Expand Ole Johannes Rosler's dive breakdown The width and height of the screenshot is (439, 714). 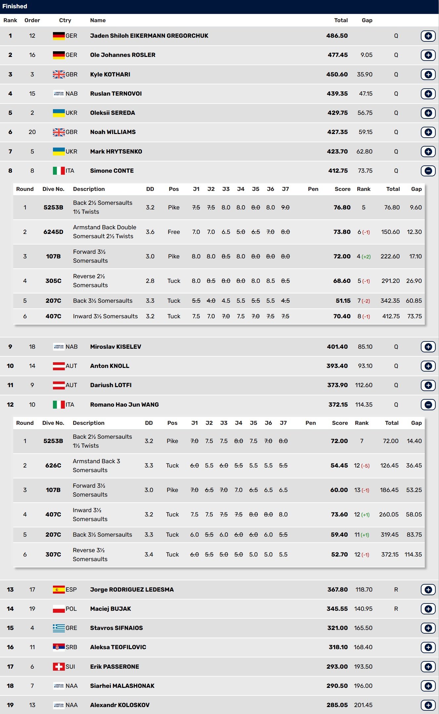(428, 55)
